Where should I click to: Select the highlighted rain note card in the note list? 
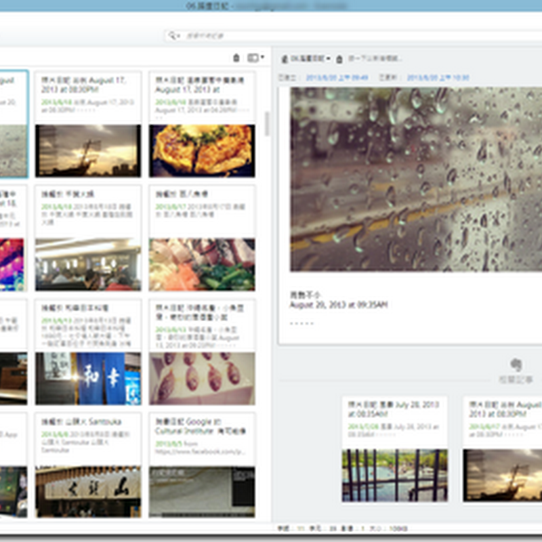tap(14, 125)
